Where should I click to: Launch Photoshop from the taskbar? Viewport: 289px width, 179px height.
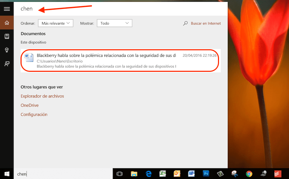[x=206, y=174]
